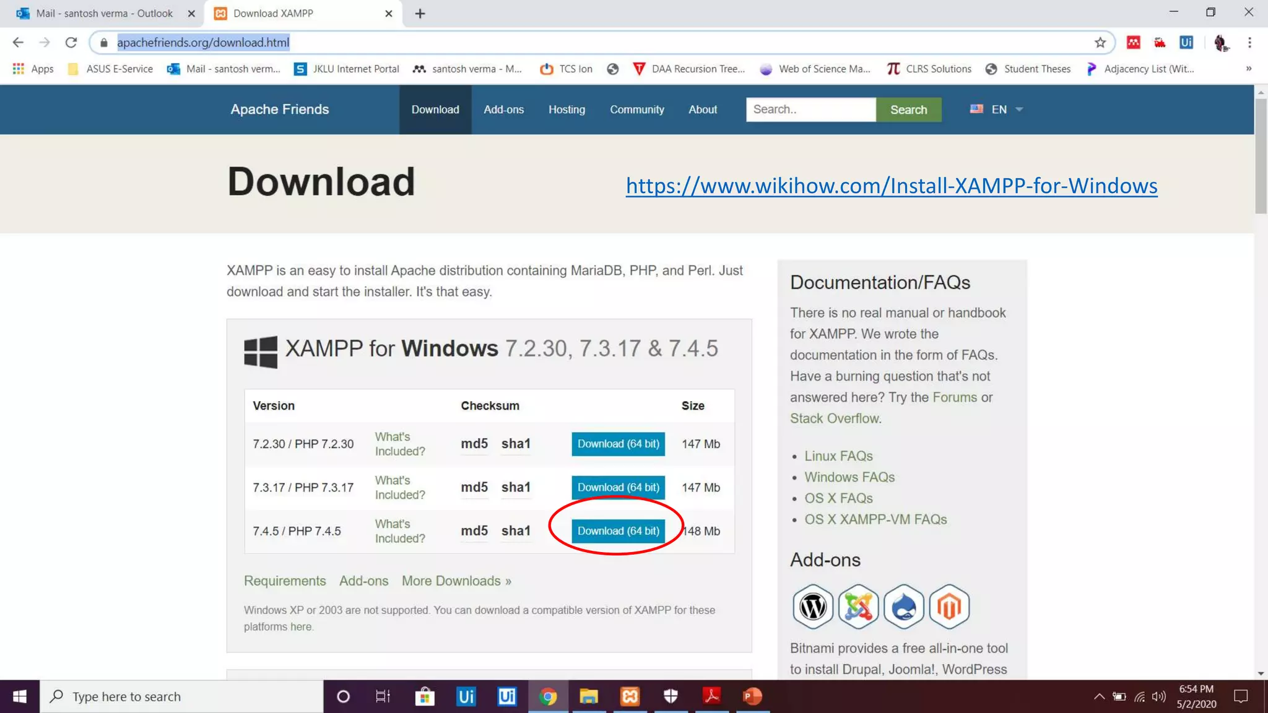Open What's Included for 7.4.5

(x=400, y=531)
